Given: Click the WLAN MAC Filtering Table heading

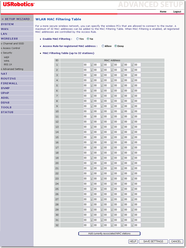Looking at the screenshot, I should point(58,19).
